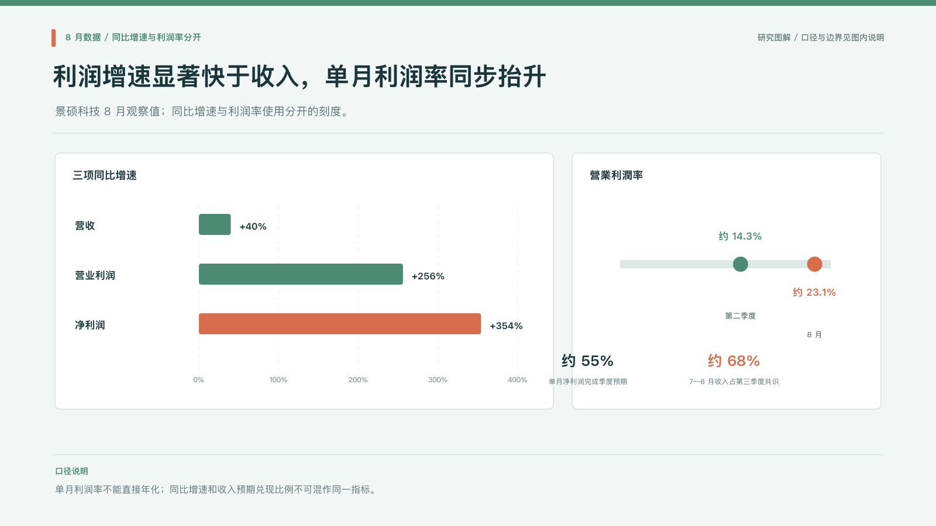Click the orange 8 月 dot on the track

pyautogui.click(x=814, y=264)
